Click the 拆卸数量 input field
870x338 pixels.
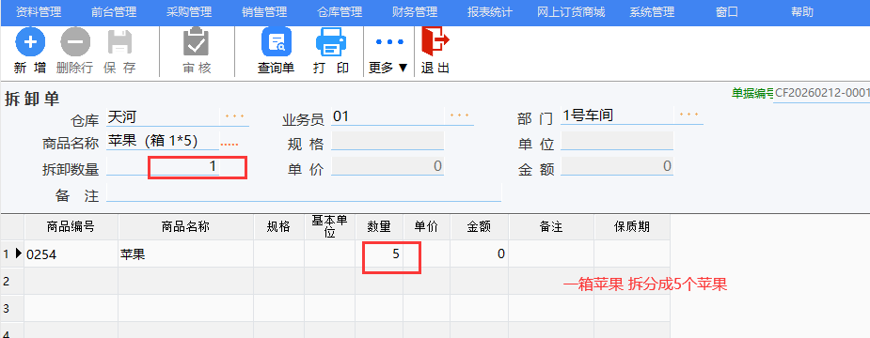click(163, 166)
